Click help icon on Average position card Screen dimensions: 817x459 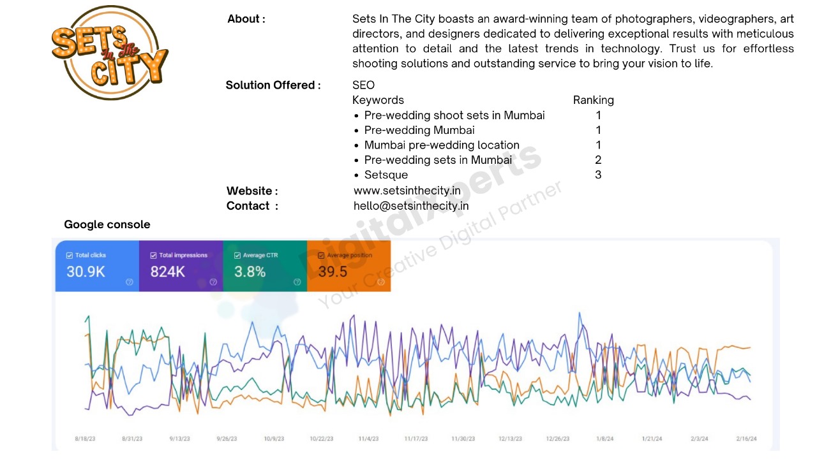click(381, 282)
